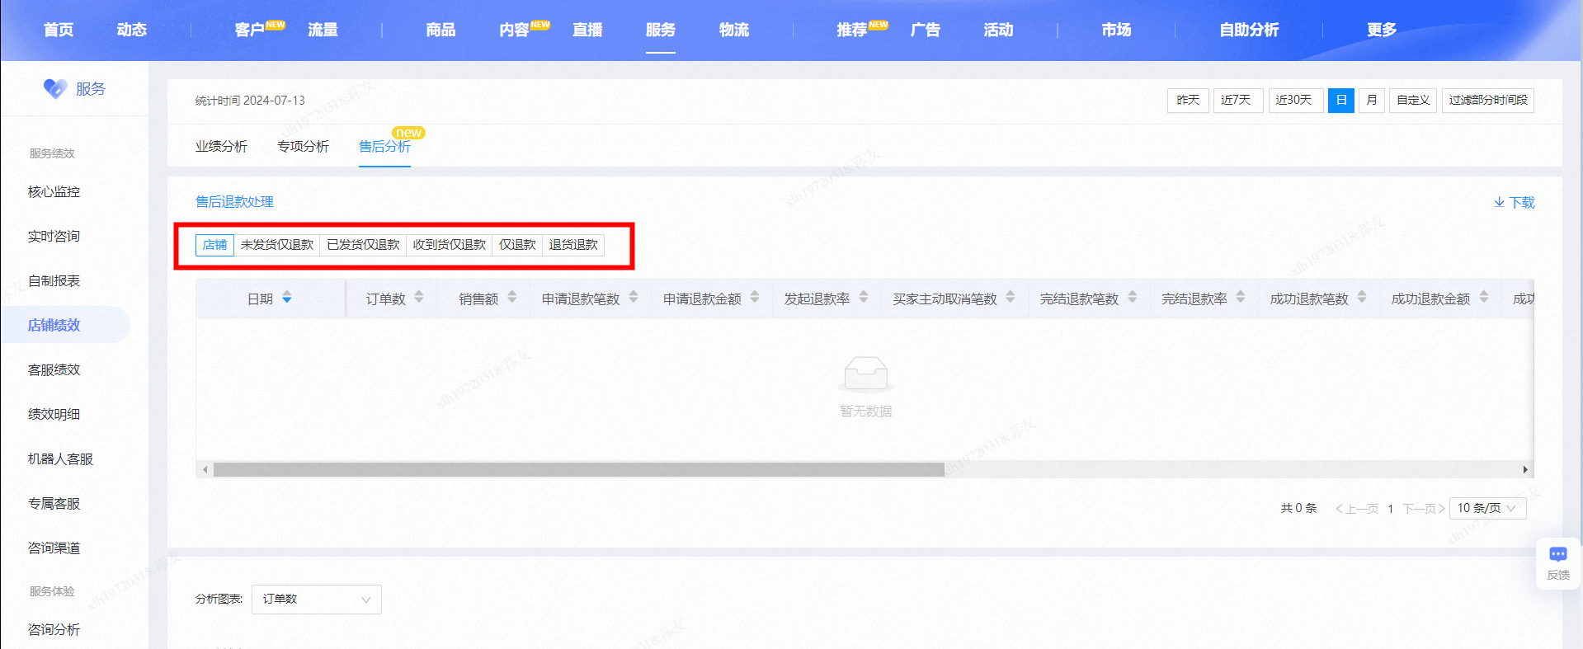Open 机器人客服 in the sidebar
This screenshot has width=1583, height=649.
click(61, 459)
